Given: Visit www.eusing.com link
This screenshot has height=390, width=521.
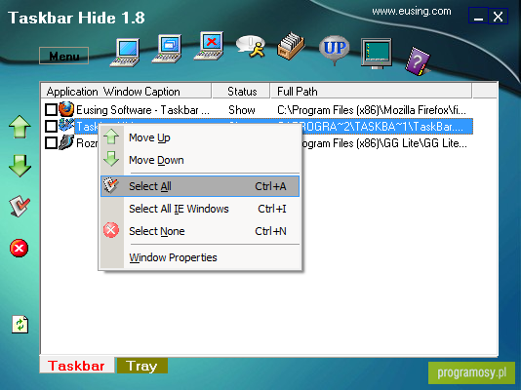Looking at the screenshot, I should coord(412,12).
